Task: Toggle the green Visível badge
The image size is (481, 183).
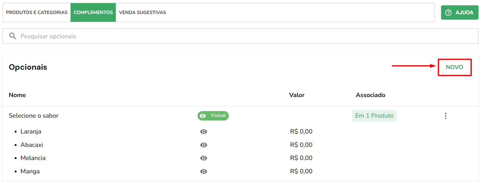Action: pyautogui.click(x=213, y=116)
